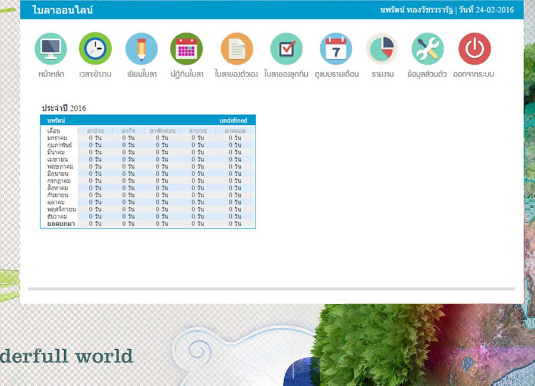Open the ปฏิทินใบลา calendar grid icon
This screenshot has width=535, height=386.
[x=186, y=49]
